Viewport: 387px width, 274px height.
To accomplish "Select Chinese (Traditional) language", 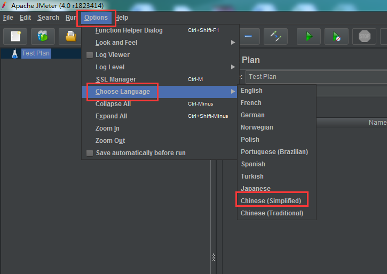I will coord(277,213).
